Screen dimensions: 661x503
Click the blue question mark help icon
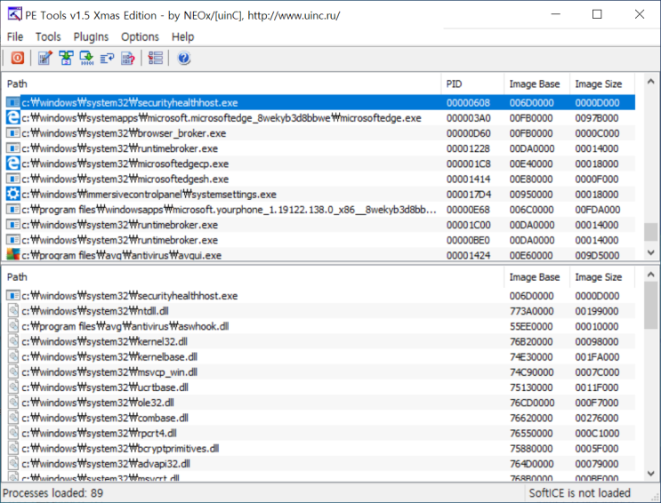point(184,59)
